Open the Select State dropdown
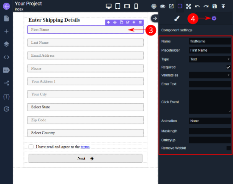The height and width of the screenshot is (184, 233). pyautogui.click(x=85, y=107)
